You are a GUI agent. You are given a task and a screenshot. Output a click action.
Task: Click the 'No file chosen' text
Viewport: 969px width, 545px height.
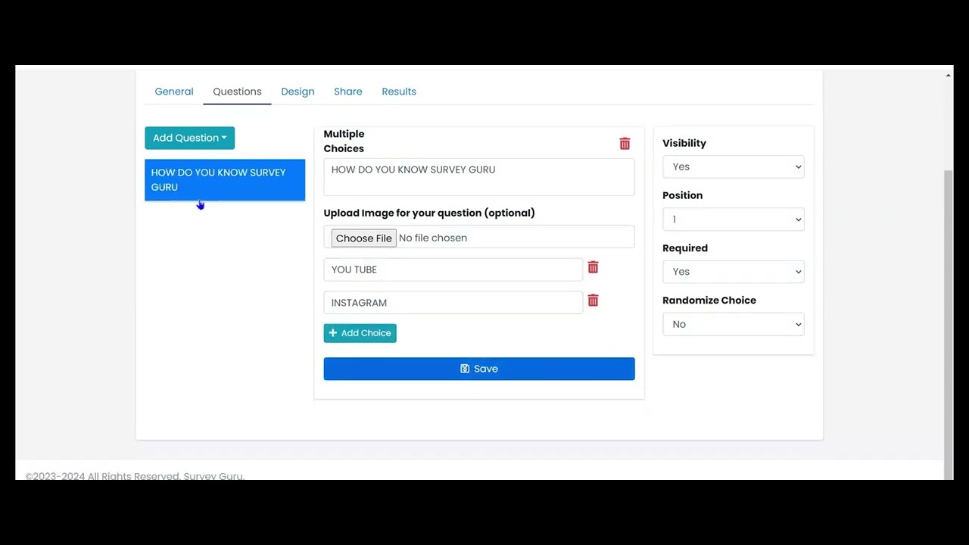click(433, 238)
